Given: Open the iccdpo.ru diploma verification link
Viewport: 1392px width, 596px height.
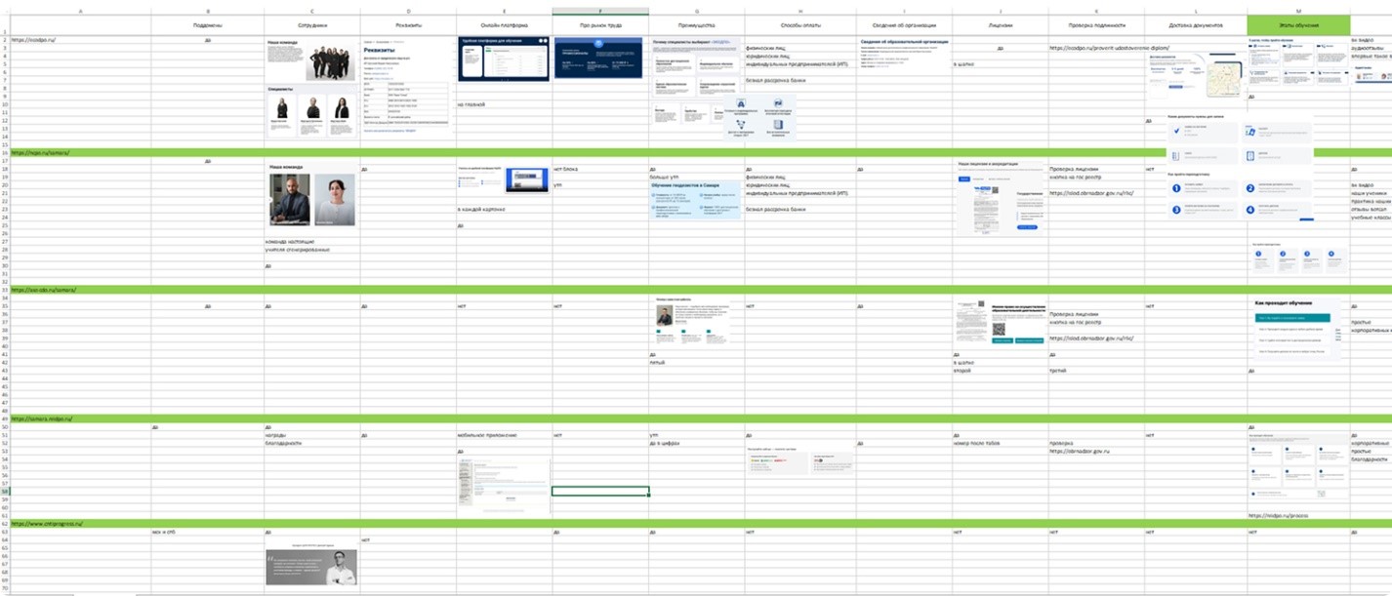Looking at the screenshot, I should (1109, 48).
